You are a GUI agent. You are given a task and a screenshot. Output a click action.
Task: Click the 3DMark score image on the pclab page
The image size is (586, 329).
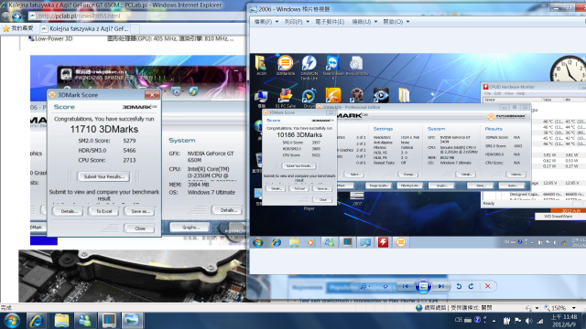[x=138, y=150]
